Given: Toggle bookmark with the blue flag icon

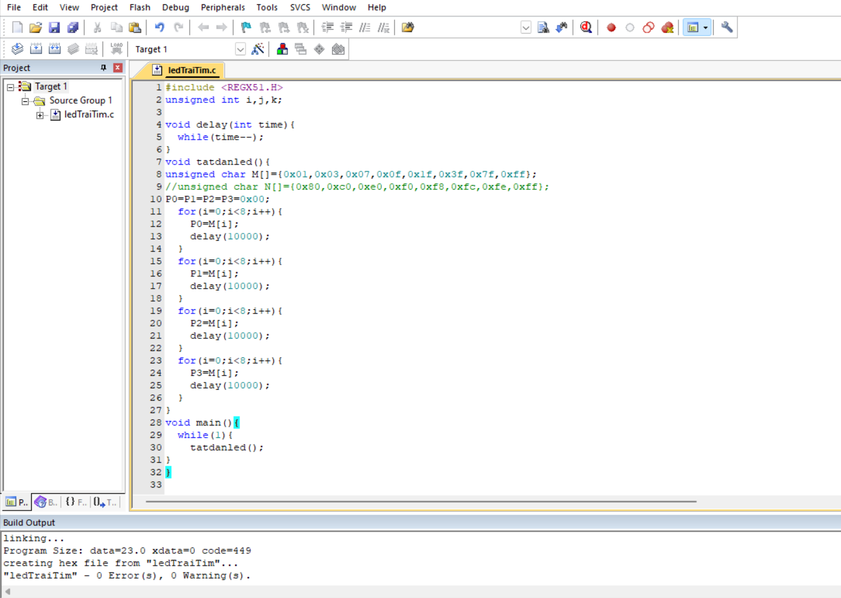Looking at the screenshot, I should [x=246, y=27].
